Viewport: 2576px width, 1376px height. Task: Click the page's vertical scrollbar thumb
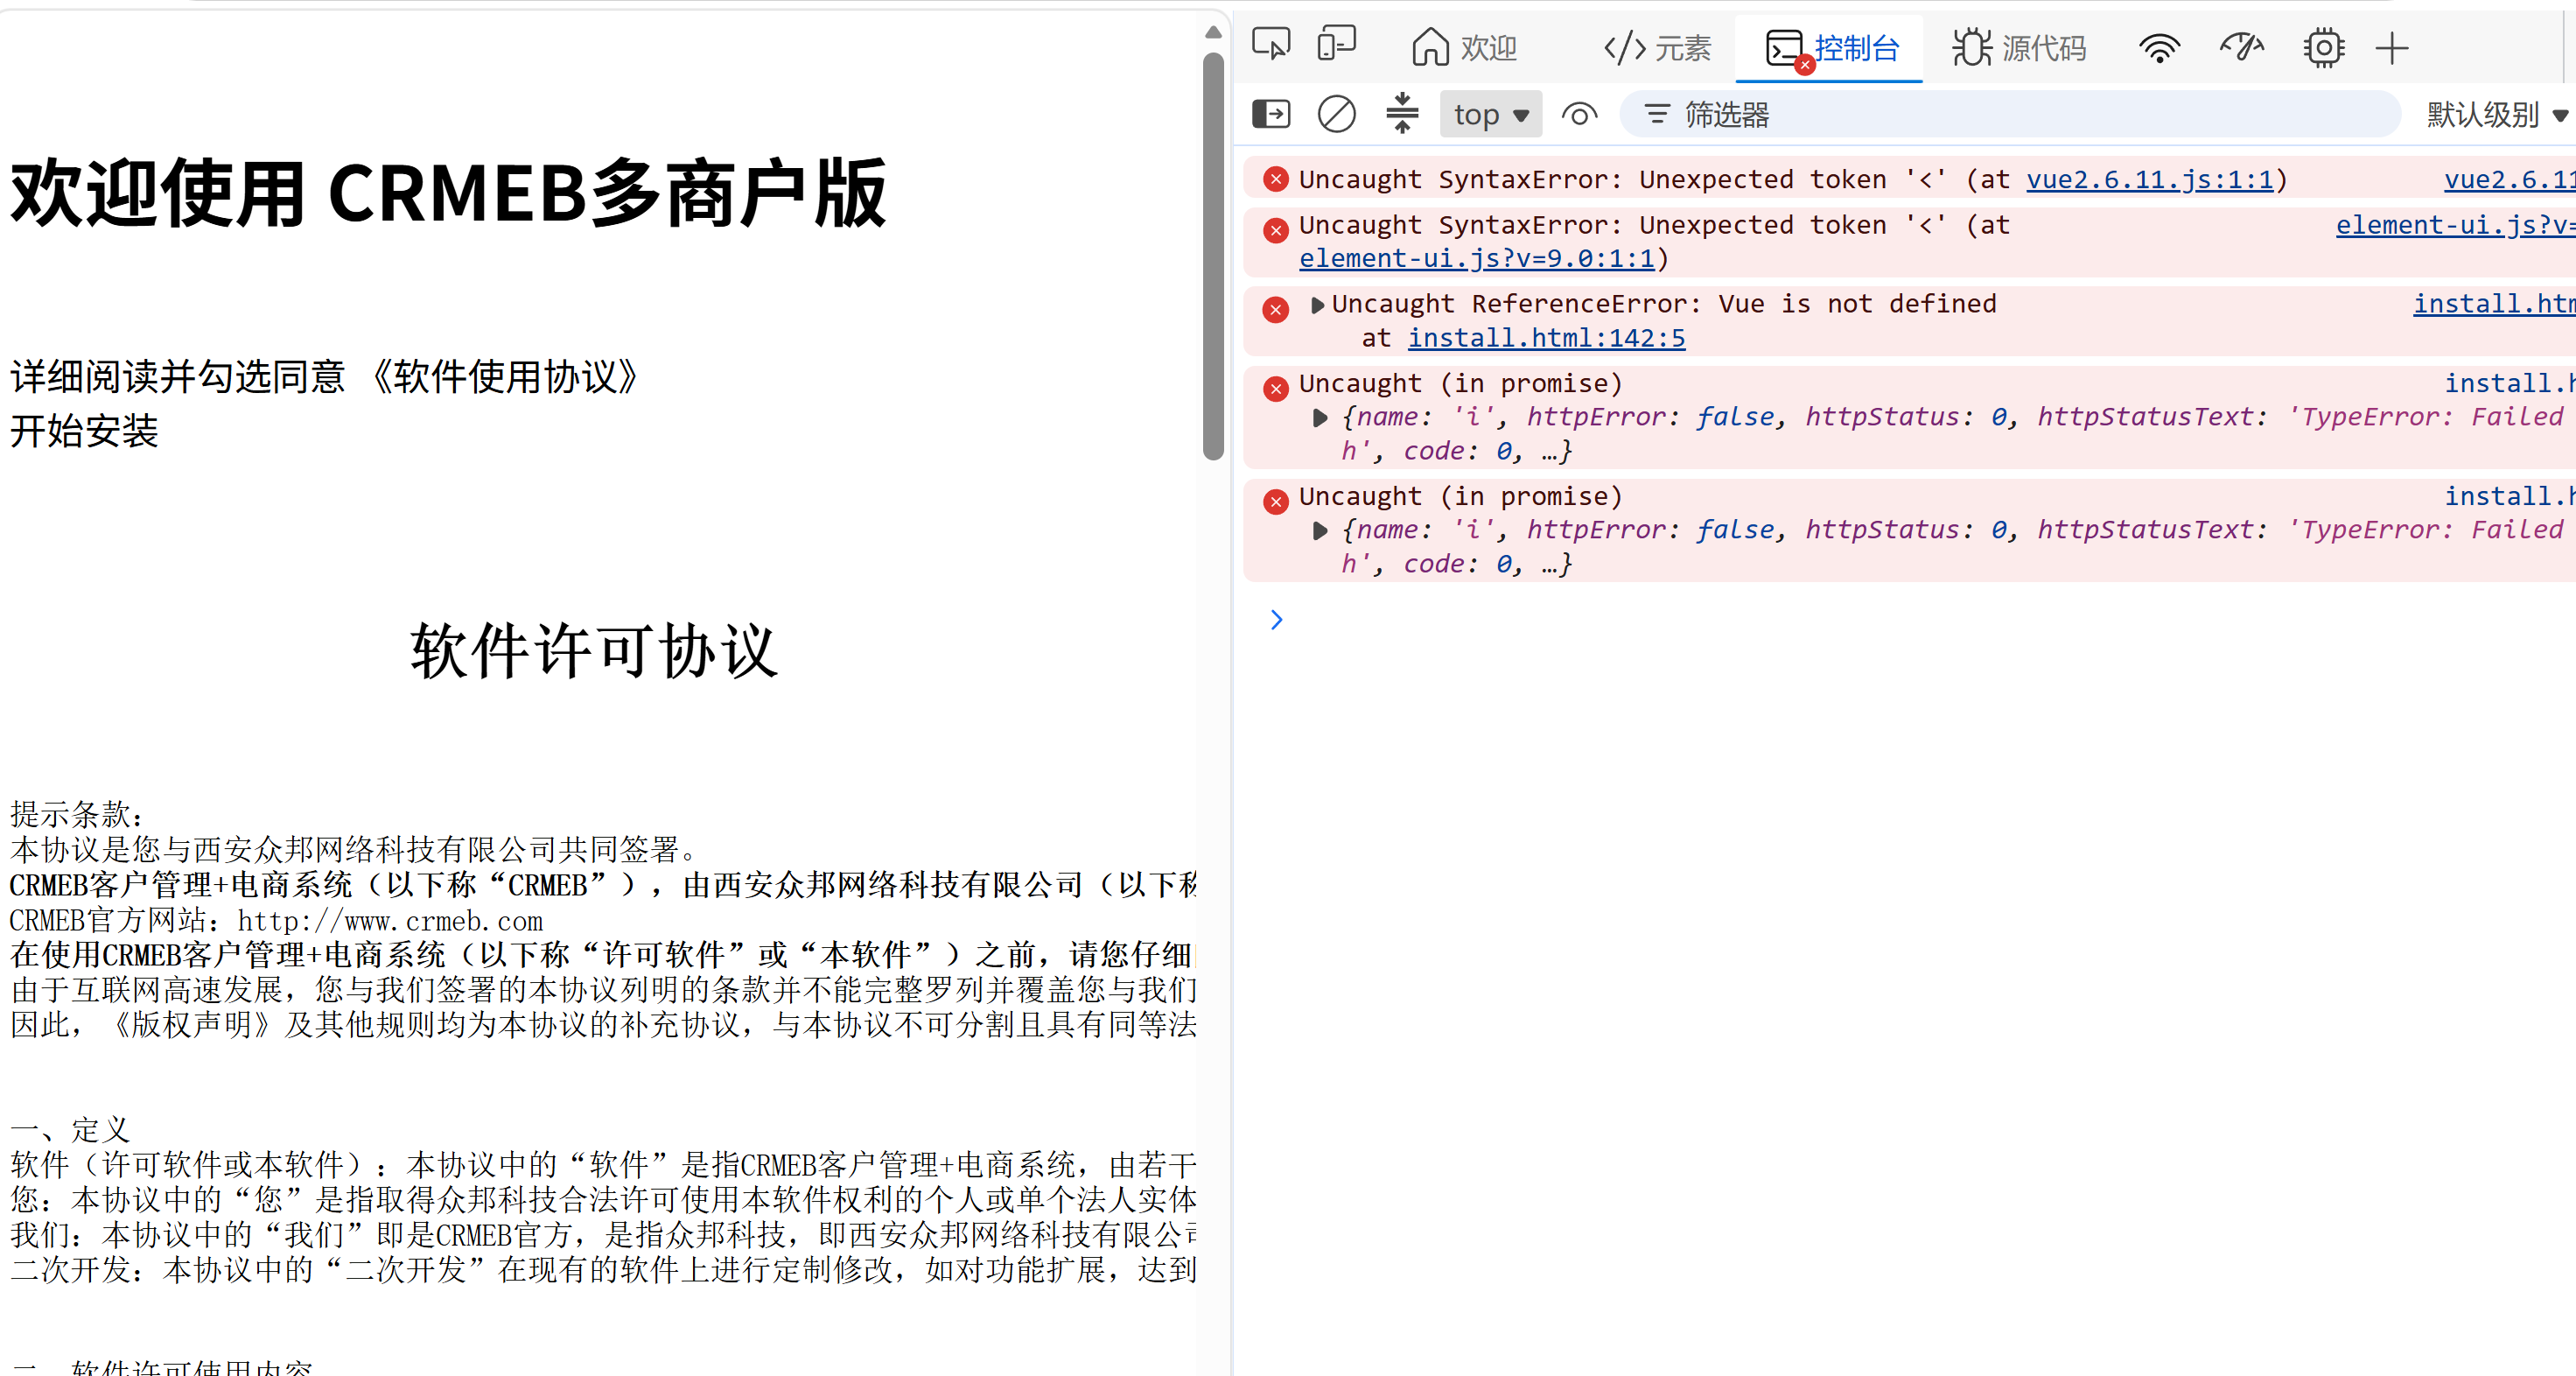coord(1213,256)
